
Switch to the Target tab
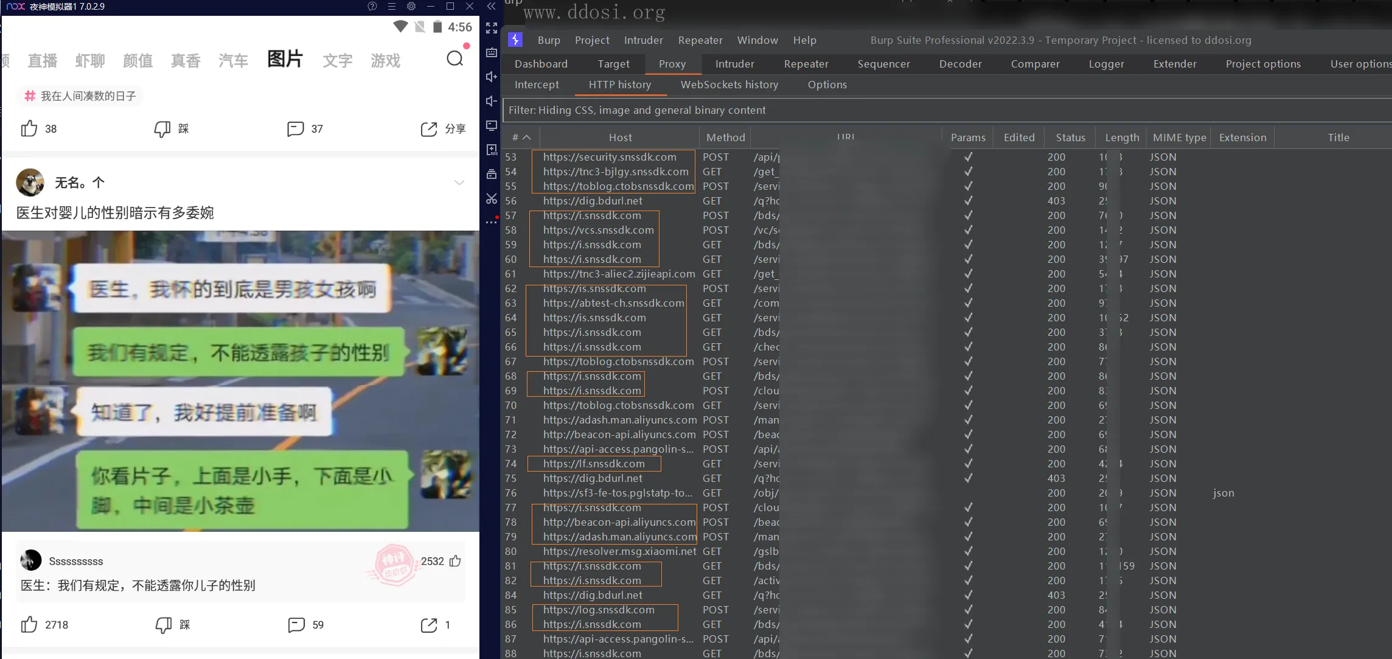(x=613, y=64)
